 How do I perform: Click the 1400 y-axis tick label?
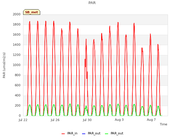(x=17, y=45)
